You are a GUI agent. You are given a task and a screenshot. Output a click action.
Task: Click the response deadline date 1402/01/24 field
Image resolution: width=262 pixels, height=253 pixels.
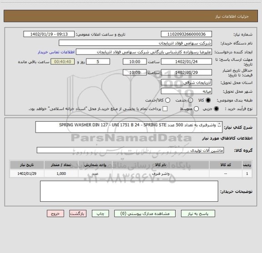pyautogui.click(x=186, y=62)
